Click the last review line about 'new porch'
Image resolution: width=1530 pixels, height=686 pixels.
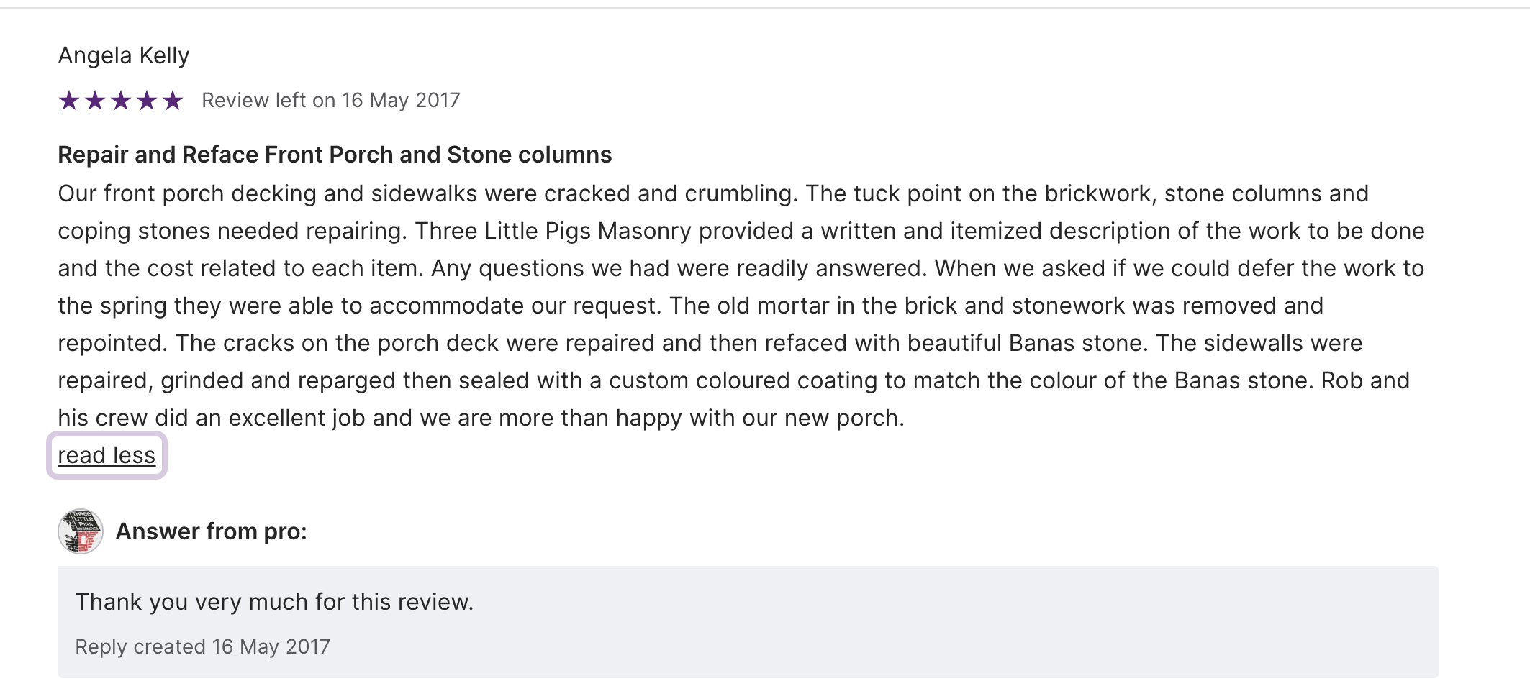tap(481, 418)
